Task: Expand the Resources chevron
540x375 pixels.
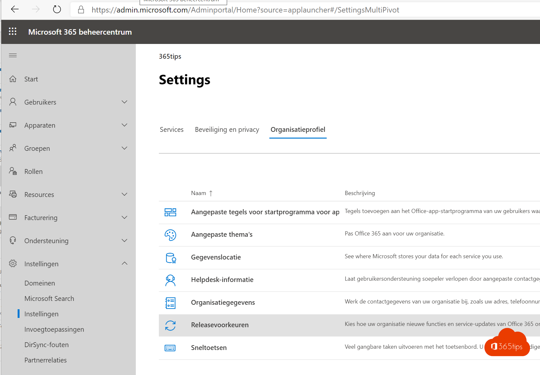Action: click(125, 194)
